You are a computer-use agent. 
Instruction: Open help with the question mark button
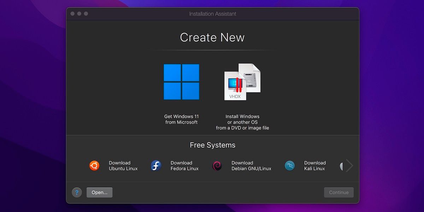[77, 193]
